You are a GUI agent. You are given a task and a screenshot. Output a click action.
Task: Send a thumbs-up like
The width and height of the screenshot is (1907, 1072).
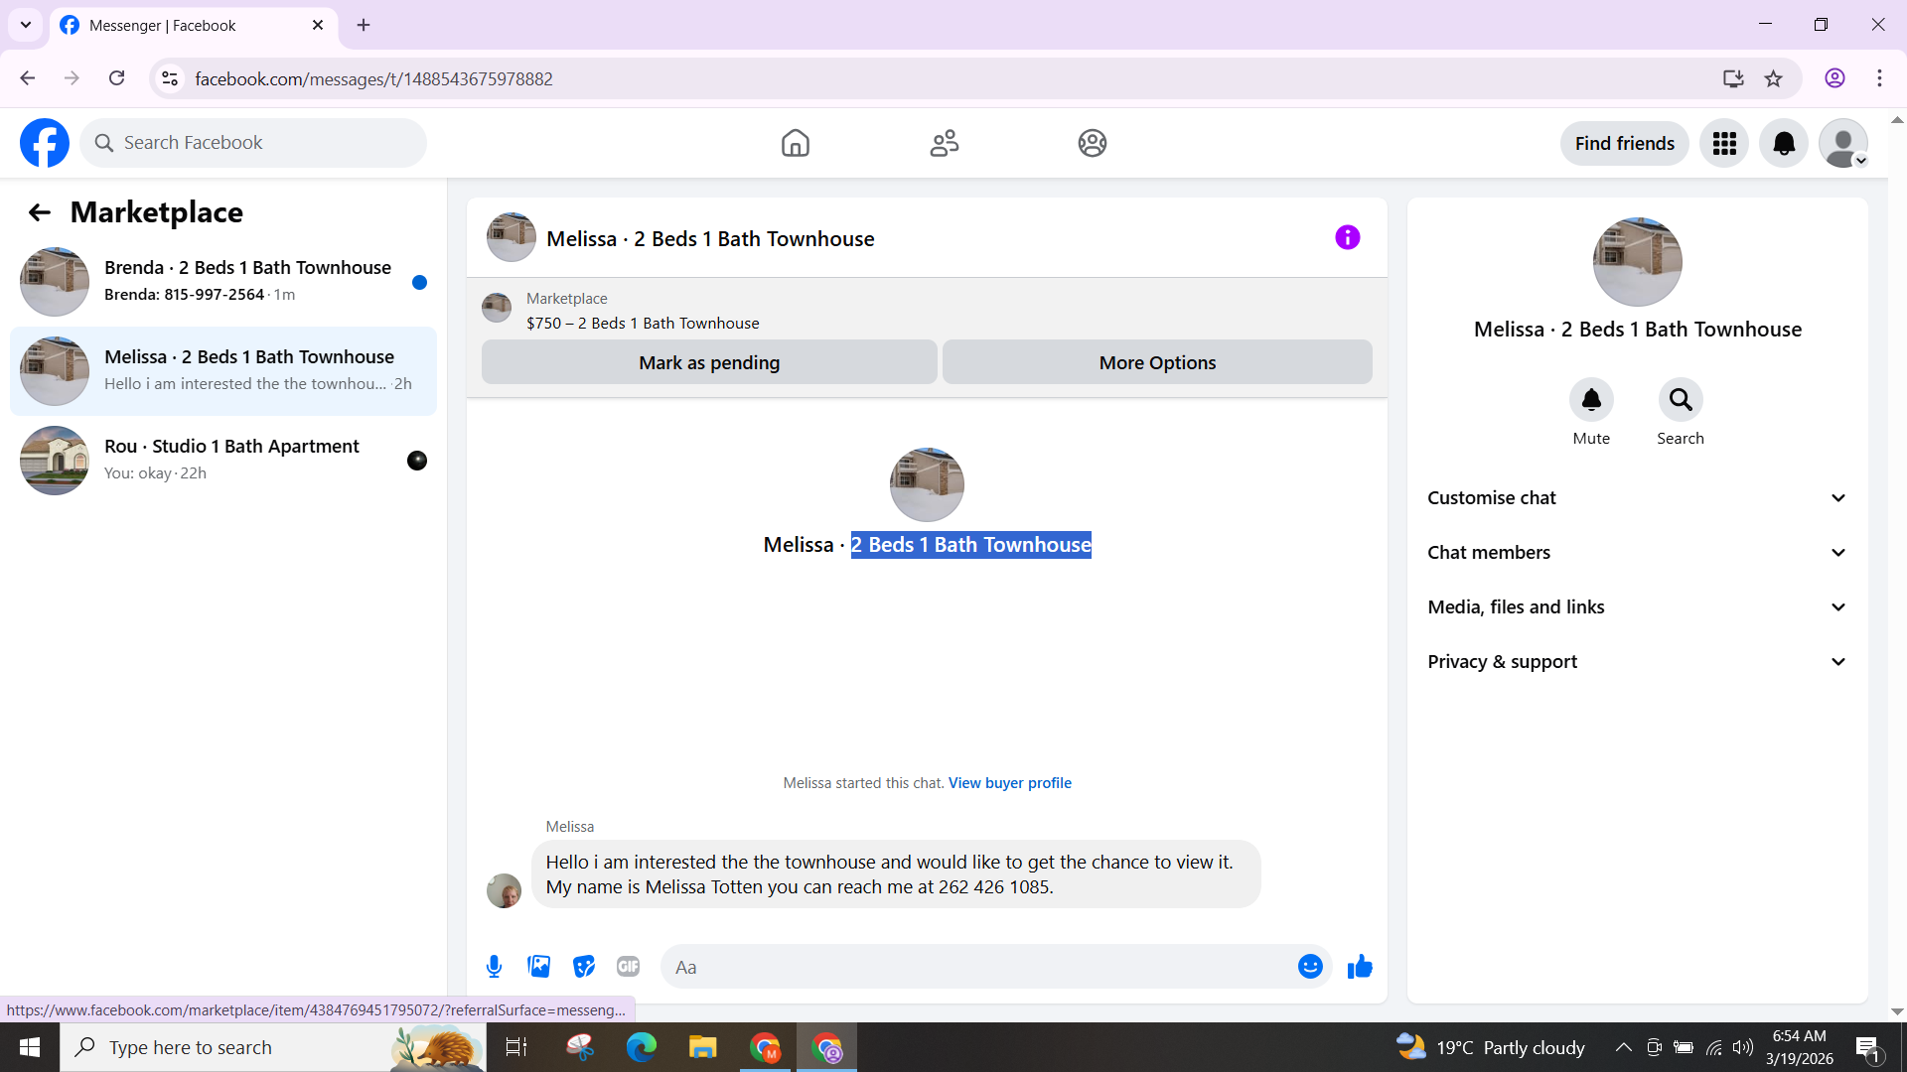point(1360,967)
